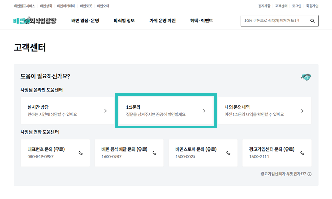332x199 pixels.
Task: Click the 도움이 필요하신가요? heading
Action: [x=45, y=76]
